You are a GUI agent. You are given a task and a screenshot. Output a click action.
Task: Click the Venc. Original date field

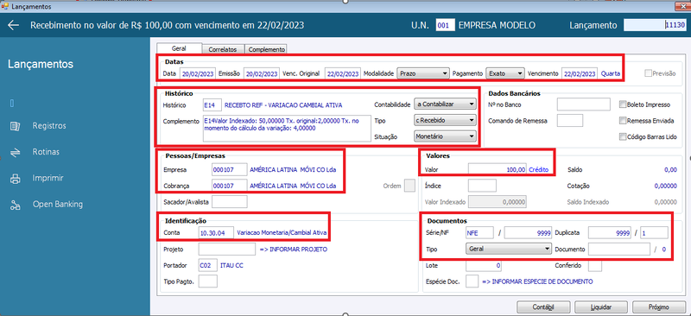point(342,73)
